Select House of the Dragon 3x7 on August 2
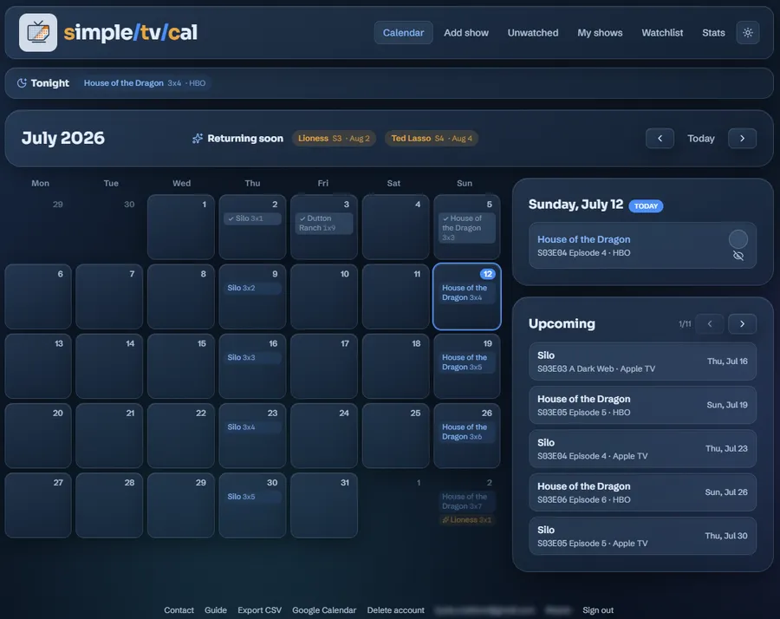 coord(466,502)
